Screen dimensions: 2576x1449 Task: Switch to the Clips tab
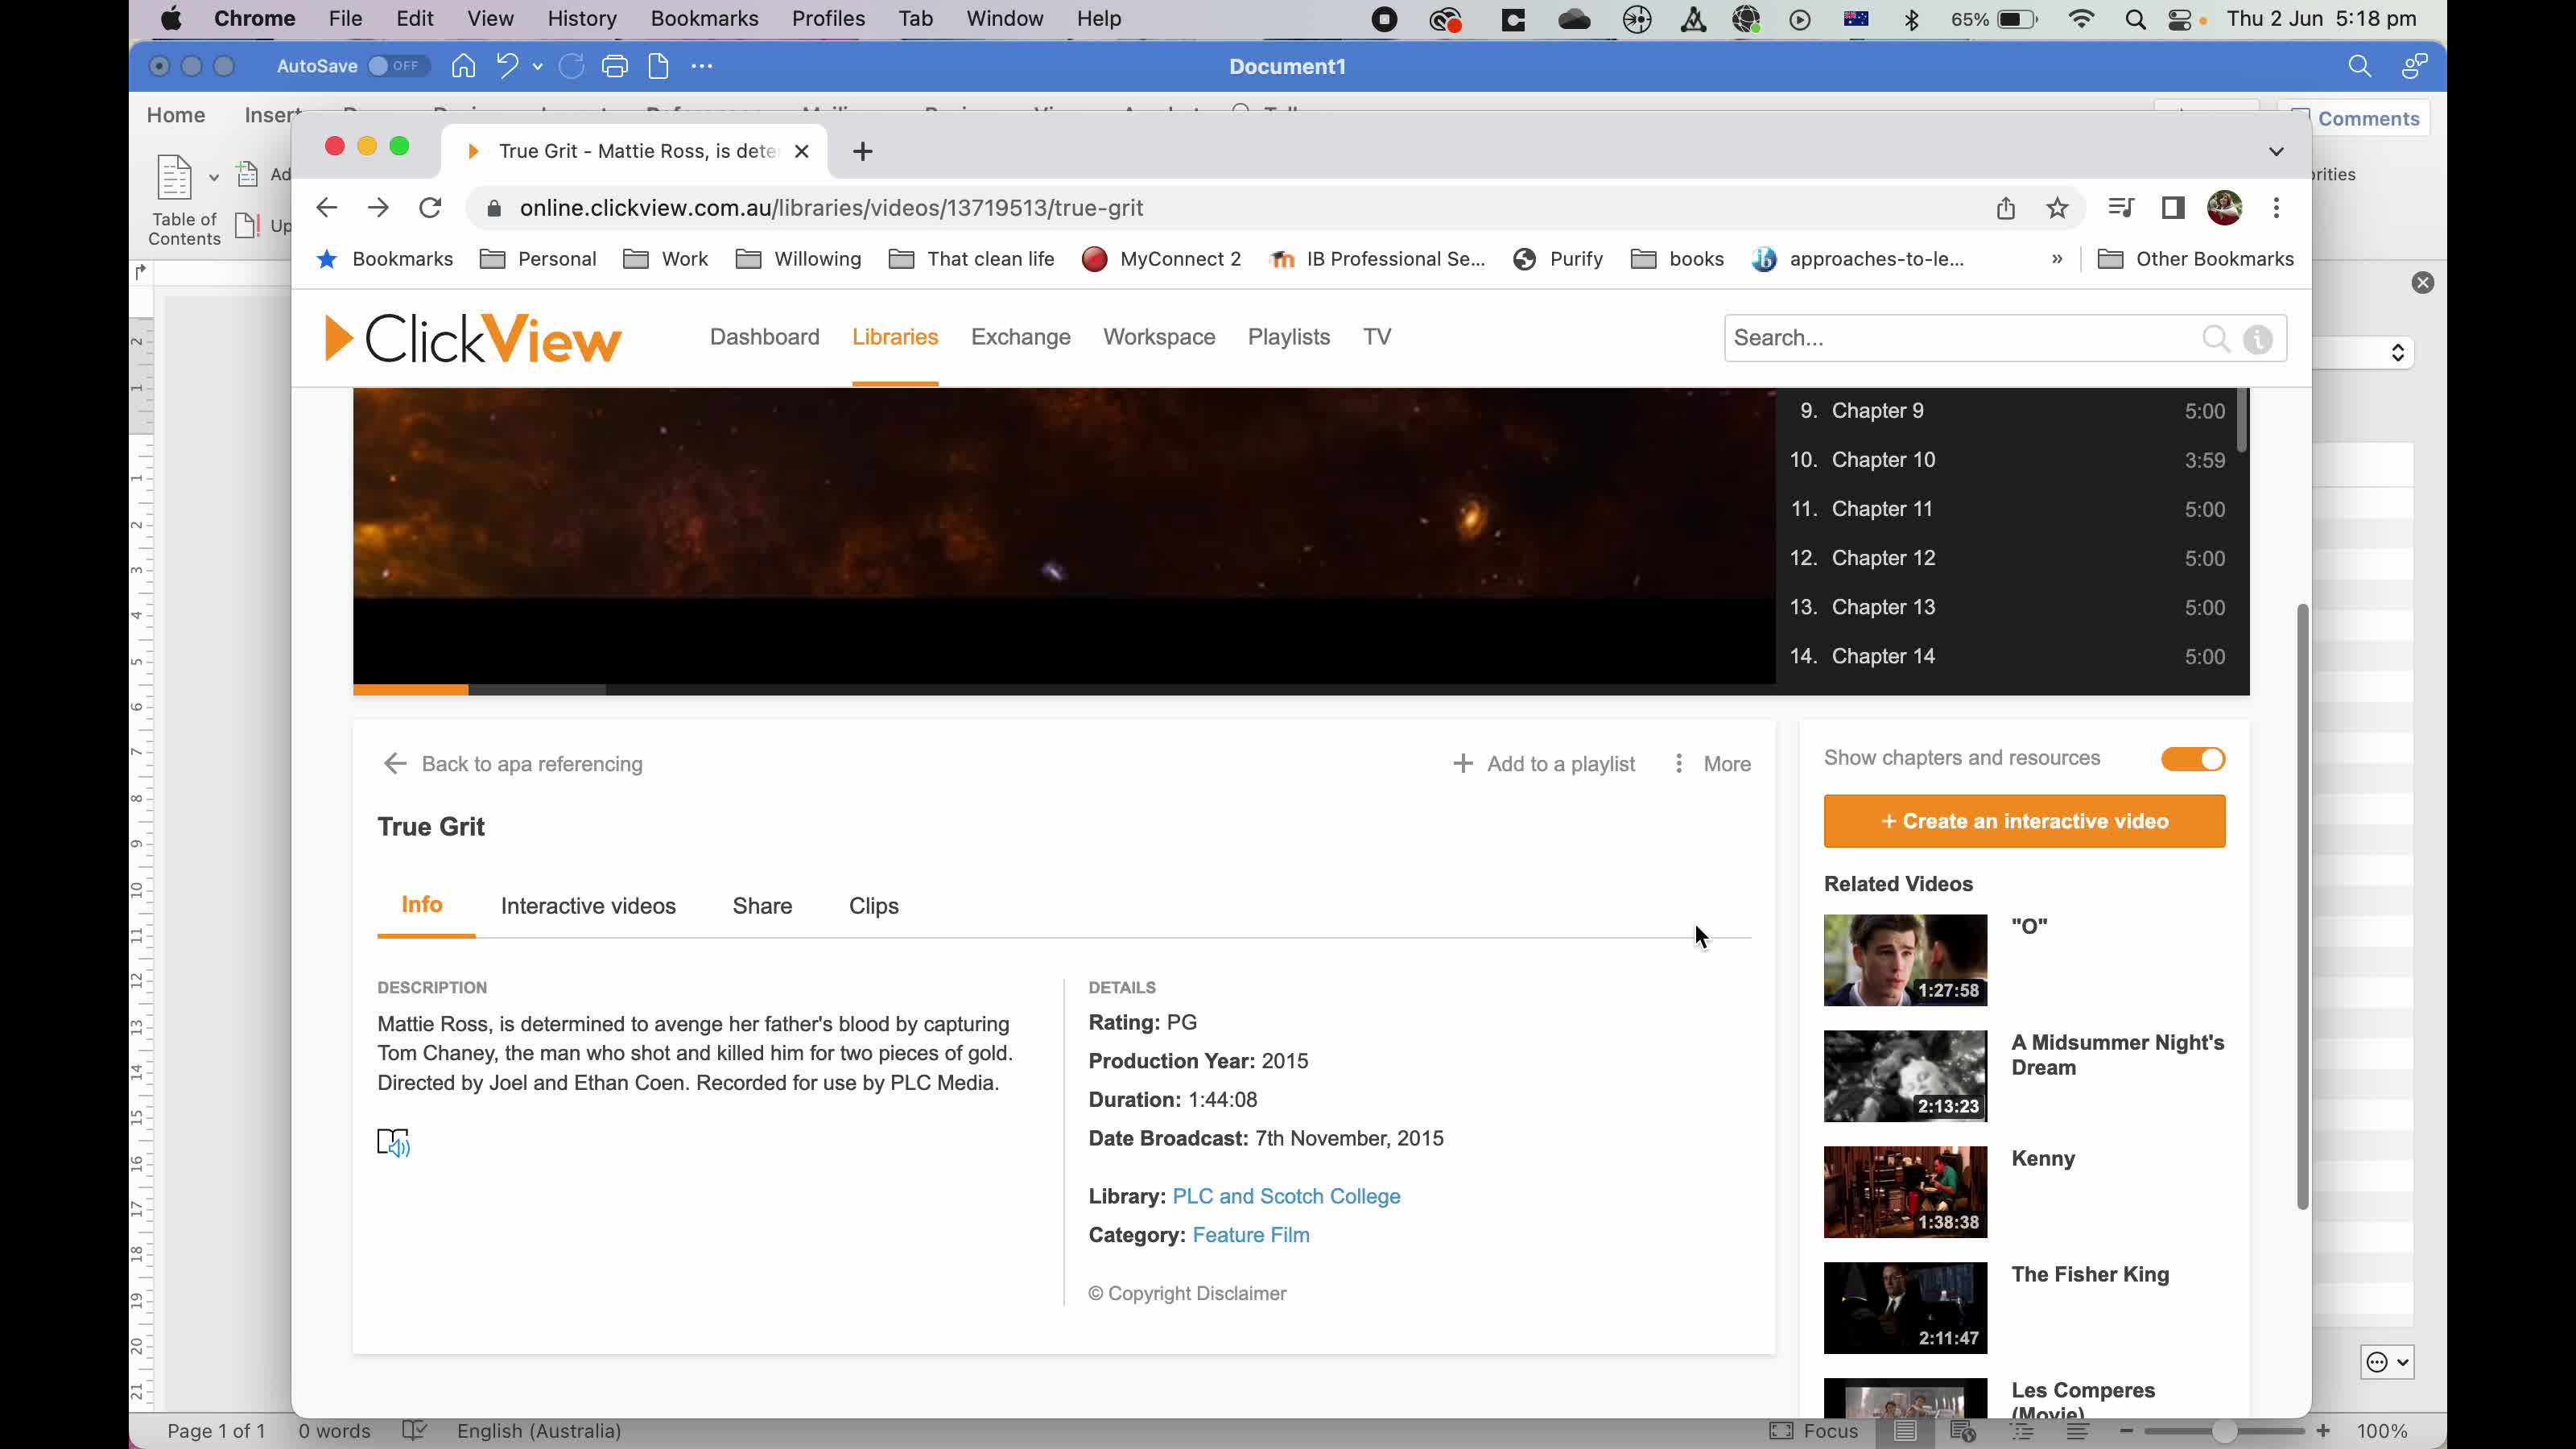[874, 906]
